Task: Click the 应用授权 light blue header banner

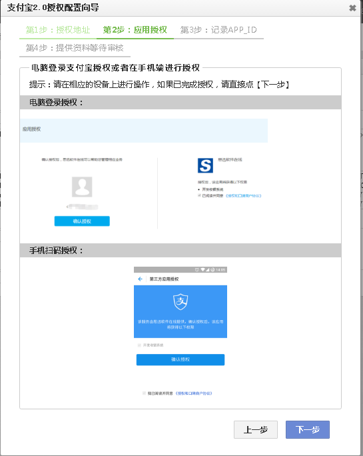Action: coord(144,131)
